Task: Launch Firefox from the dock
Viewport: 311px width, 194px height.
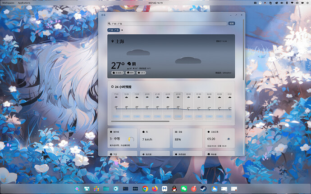Action: coord(155,189)
